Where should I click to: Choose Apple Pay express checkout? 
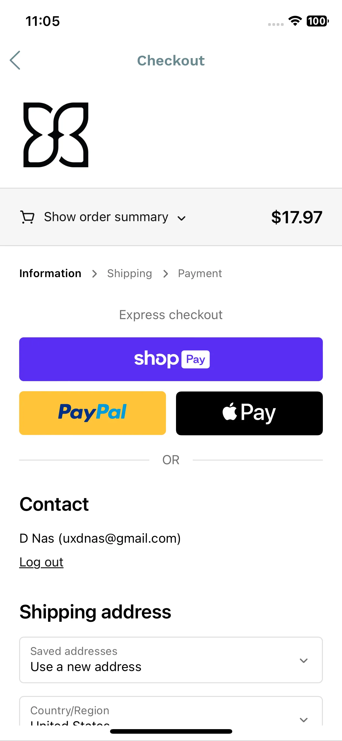pos(249,413)
